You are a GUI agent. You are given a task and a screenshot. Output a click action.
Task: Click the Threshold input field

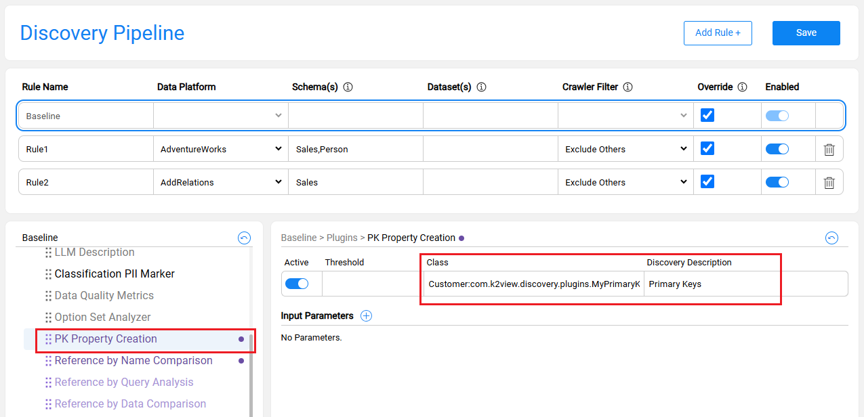click(371, 284)
